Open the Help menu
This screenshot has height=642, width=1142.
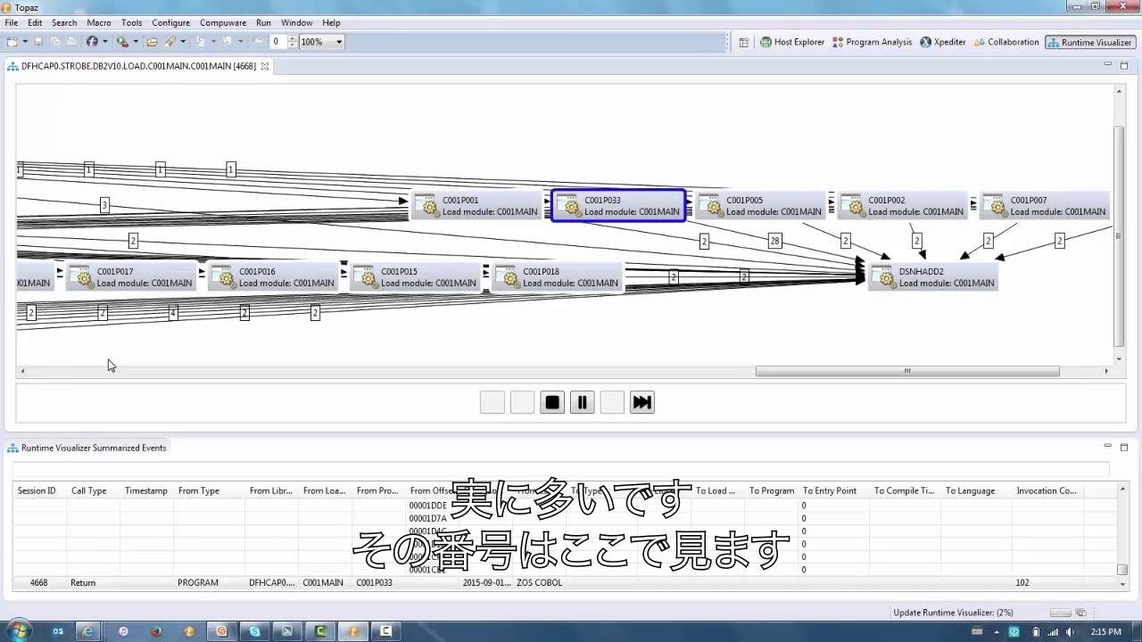331,22
